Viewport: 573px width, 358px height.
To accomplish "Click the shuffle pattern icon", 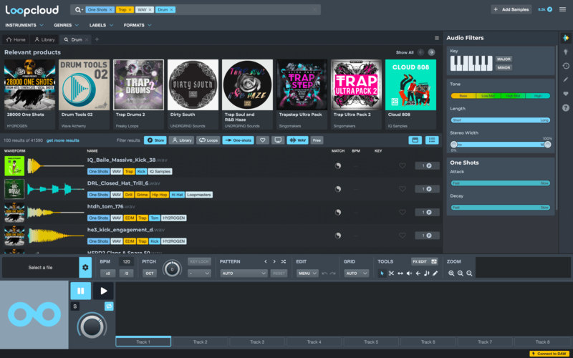I will (284, 262).
